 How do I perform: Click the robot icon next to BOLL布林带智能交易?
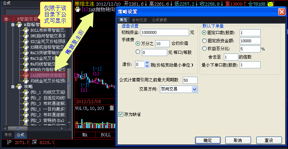(x=26, y=31)
